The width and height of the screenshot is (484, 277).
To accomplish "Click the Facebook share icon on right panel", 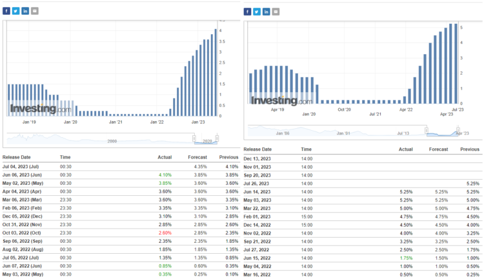I will [248, 12].
